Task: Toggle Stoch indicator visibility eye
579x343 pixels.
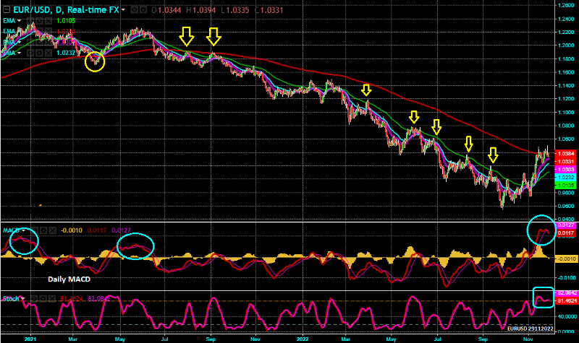Action: click(34, 299)
